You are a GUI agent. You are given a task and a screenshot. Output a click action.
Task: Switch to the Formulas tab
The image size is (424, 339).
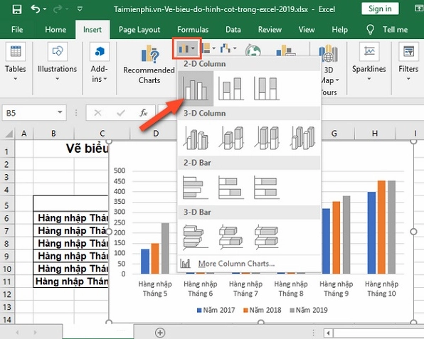(x=193, y=29)
